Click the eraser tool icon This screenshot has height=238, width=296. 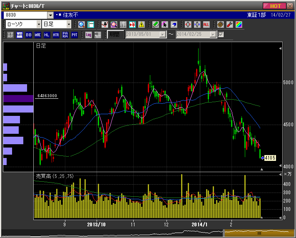174,25
